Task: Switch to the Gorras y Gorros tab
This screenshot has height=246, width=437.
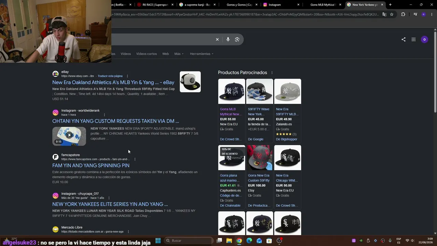Action: pyautogui.click(x=240, y=5)
